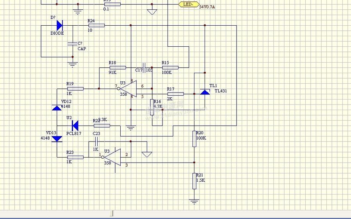Click the 1.5K value of R21
Screen dimensions: 351x219
[x=201, y=180]
